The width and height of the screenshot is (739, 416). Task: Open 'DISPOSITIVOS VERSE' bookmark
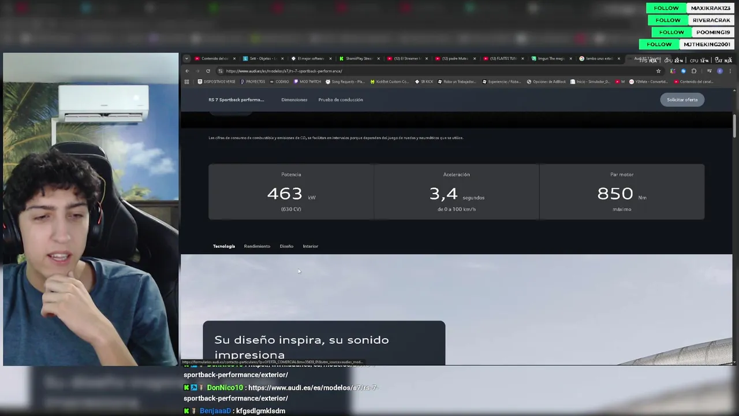(216, 81)
